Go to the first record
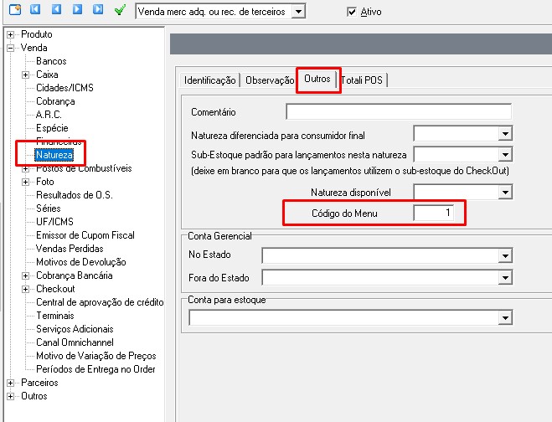This screenshot has width=552, height=422. tap(36, 11)
